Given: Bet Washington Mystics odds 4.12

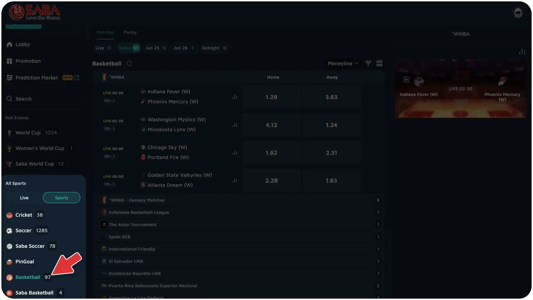Looking at the screenshot, I should click(x=271, y=125).
